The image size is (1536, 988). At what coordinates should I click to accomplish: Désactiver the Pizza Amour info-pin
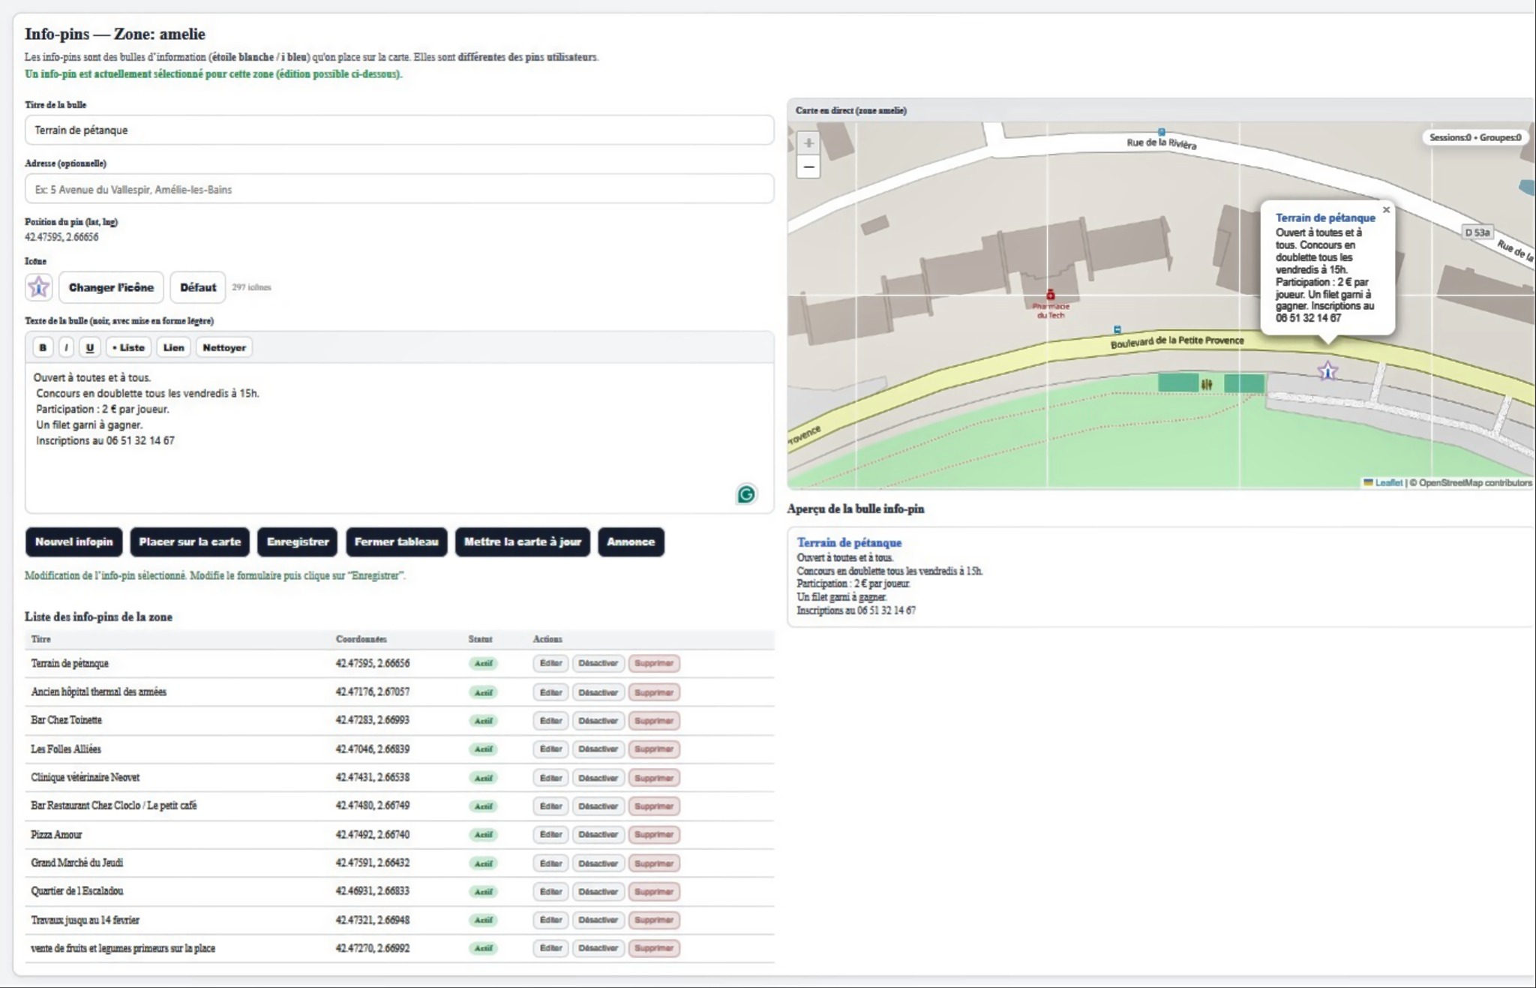click(x=598, y=834)
